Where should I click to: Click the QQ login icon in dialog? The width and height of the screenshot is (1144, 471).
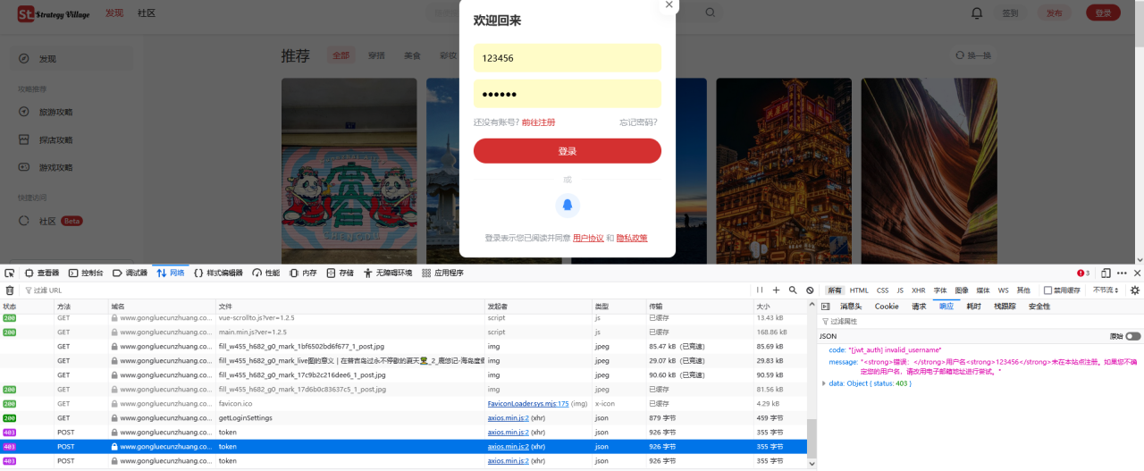(x=568, y=206)
